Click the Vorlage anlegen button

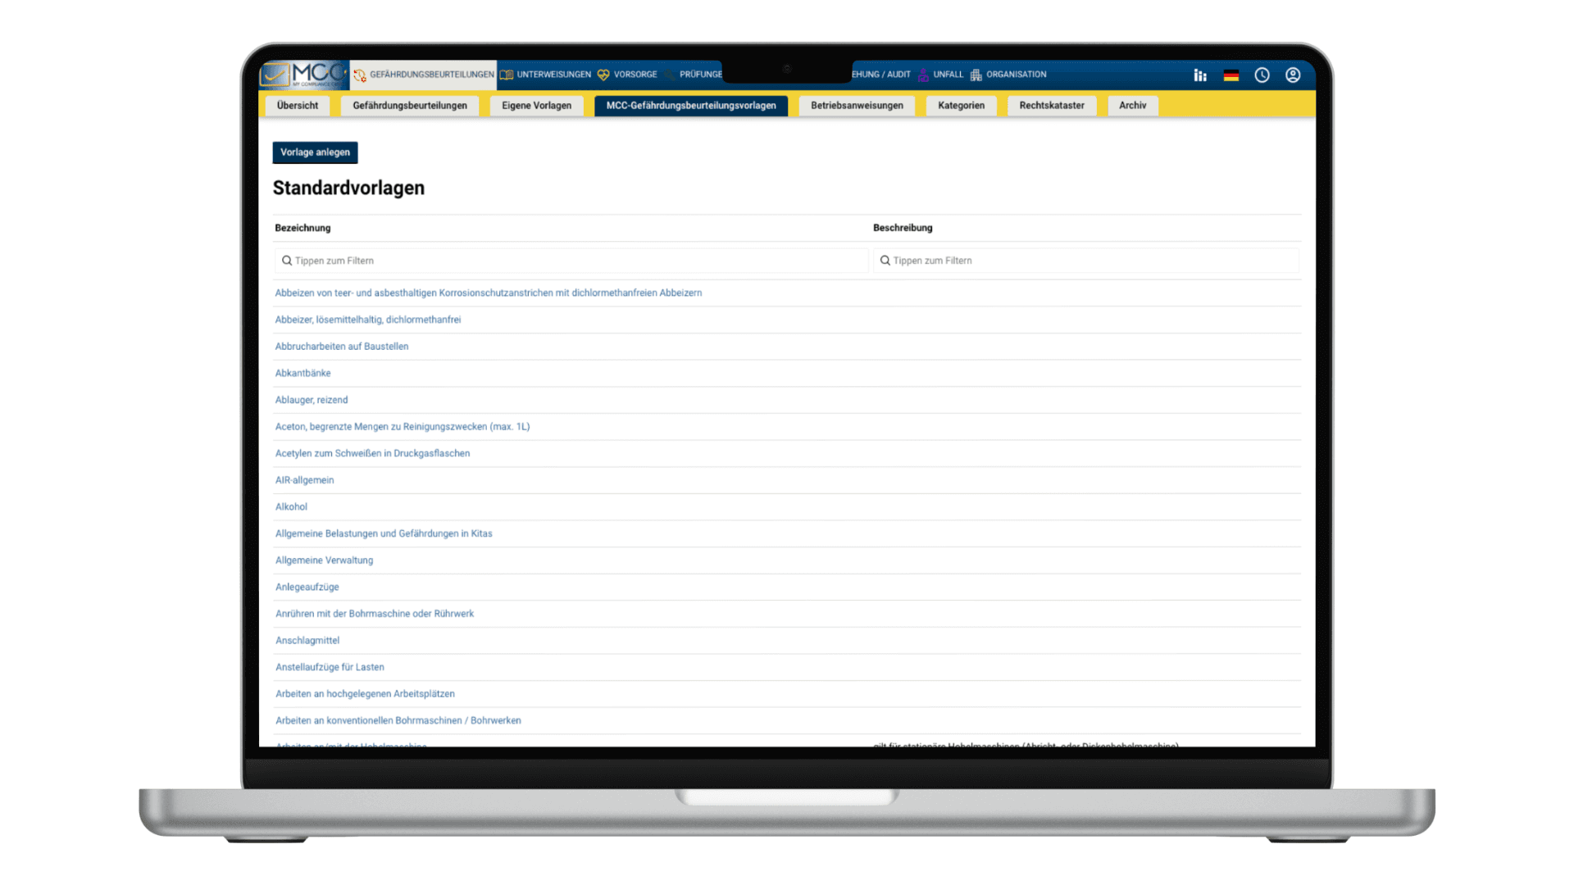316,152
